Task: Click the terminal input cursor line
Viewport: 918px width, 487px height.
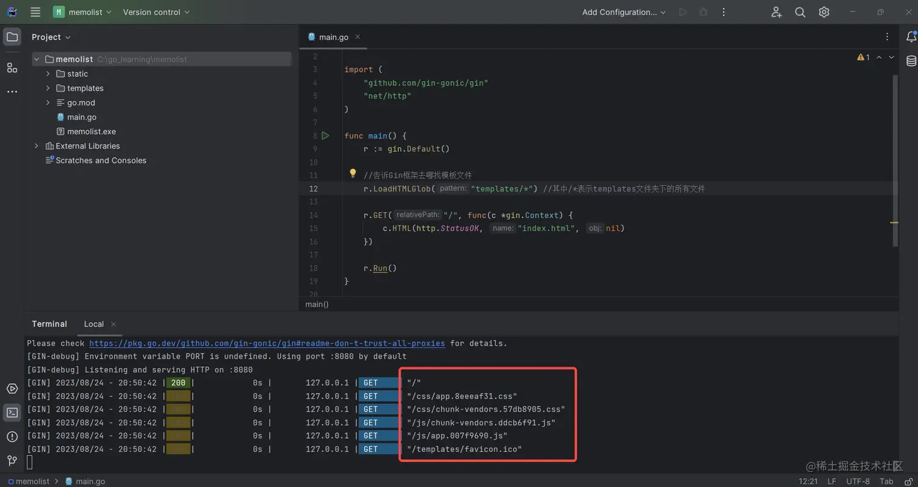Action: 30,462
